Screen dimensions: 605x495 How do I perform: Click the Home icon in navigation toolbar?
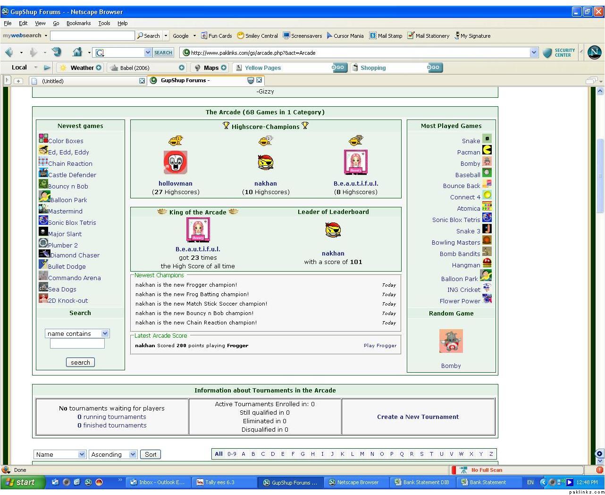[x=77, y=52]
